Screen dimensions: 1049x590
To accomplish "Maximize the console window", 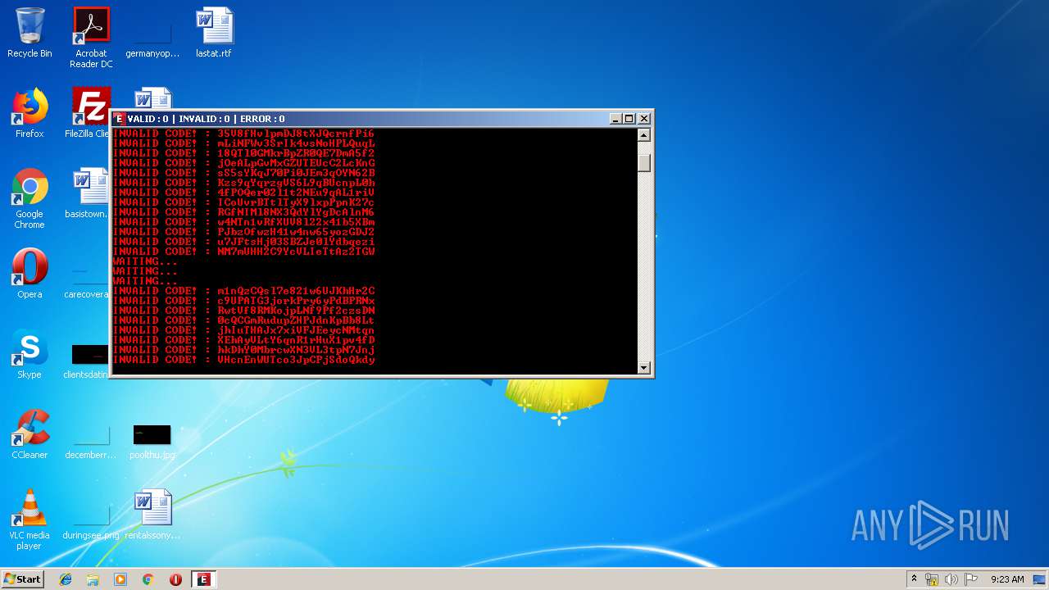I will coord(629,119).
